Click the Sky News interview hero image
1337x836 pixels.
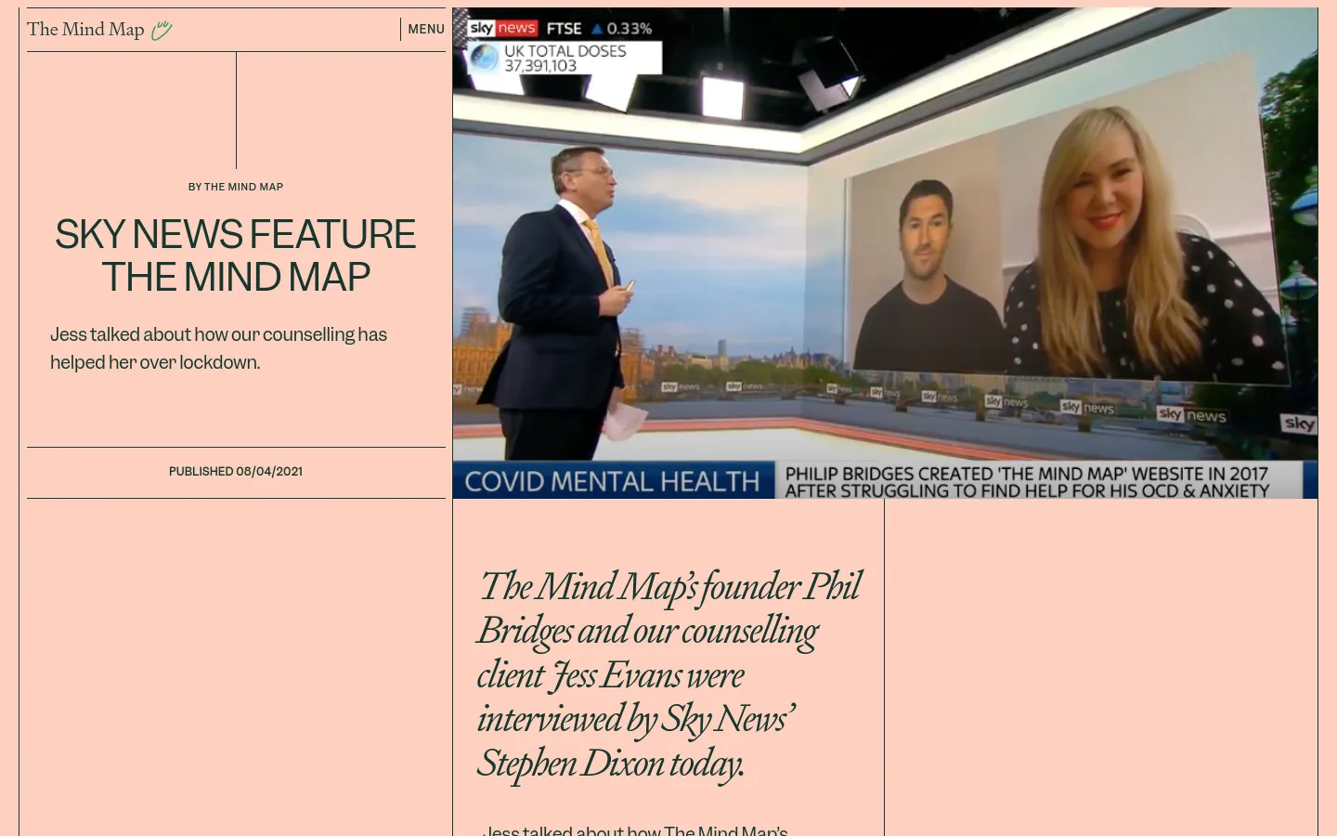pos(885,253)
